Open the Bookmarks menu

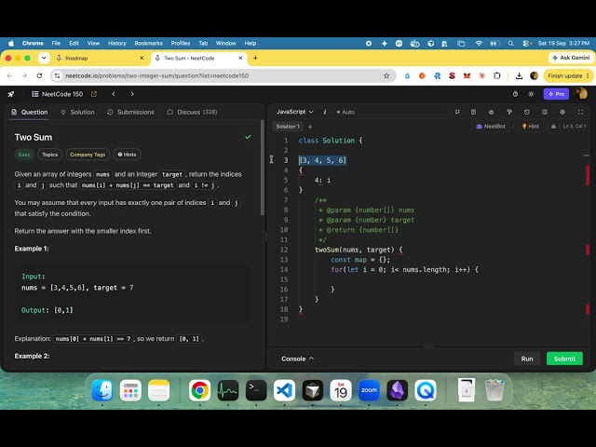coord(148,44)
